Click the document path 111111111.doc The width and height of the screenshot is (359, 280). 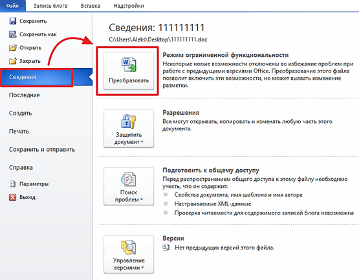[x=158, y=40]
